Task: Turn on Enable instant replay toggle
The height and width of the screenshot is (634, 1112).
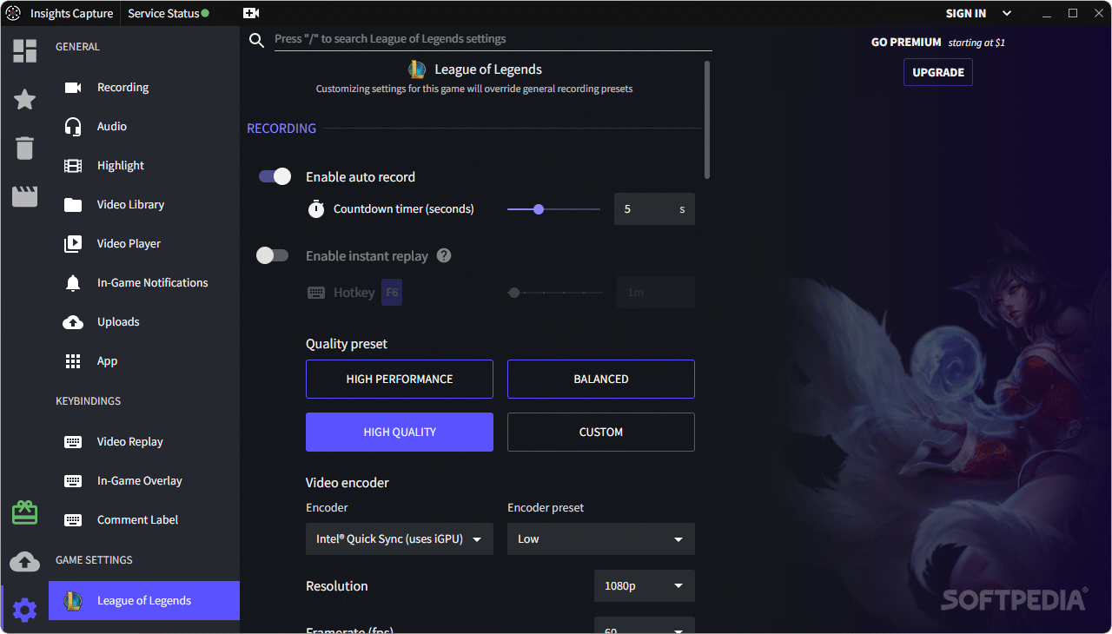Action: click(x=272, y=255)
